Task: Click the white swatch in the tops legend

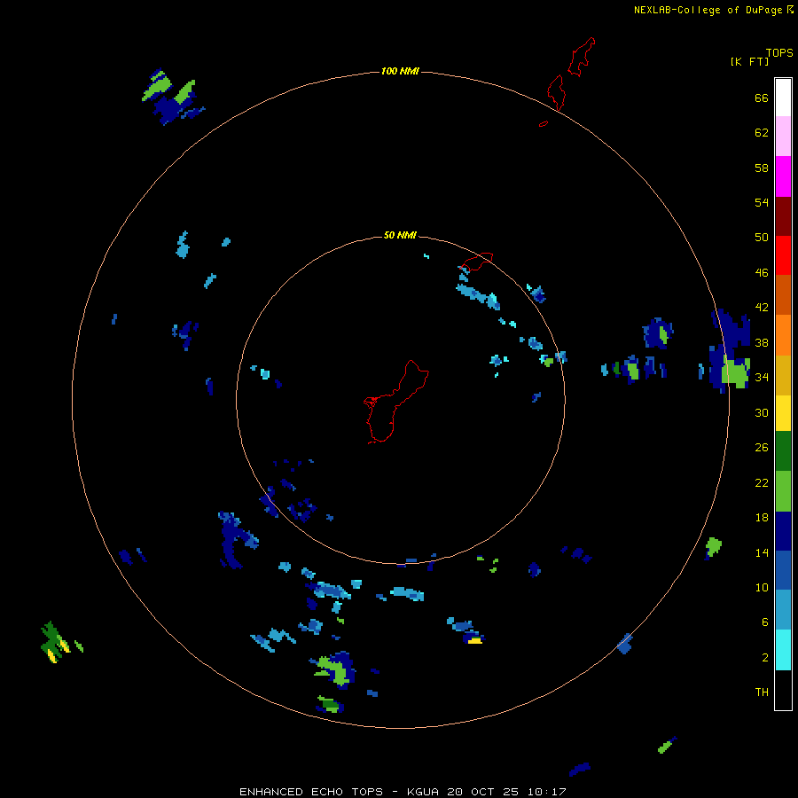Action: [x=783, y=98]
